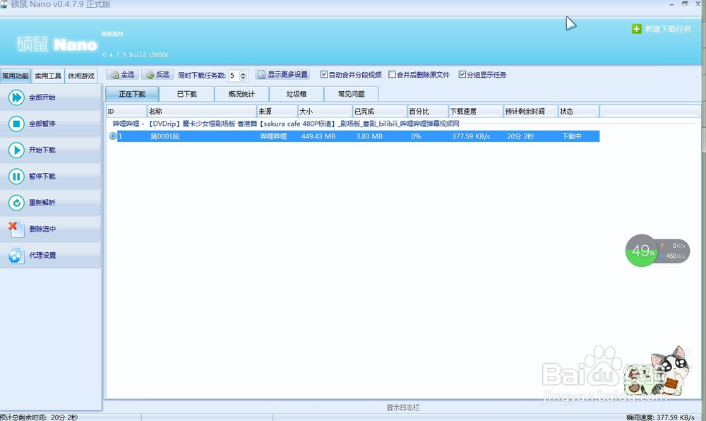Sort by 状态 column header

pos(579,111)
